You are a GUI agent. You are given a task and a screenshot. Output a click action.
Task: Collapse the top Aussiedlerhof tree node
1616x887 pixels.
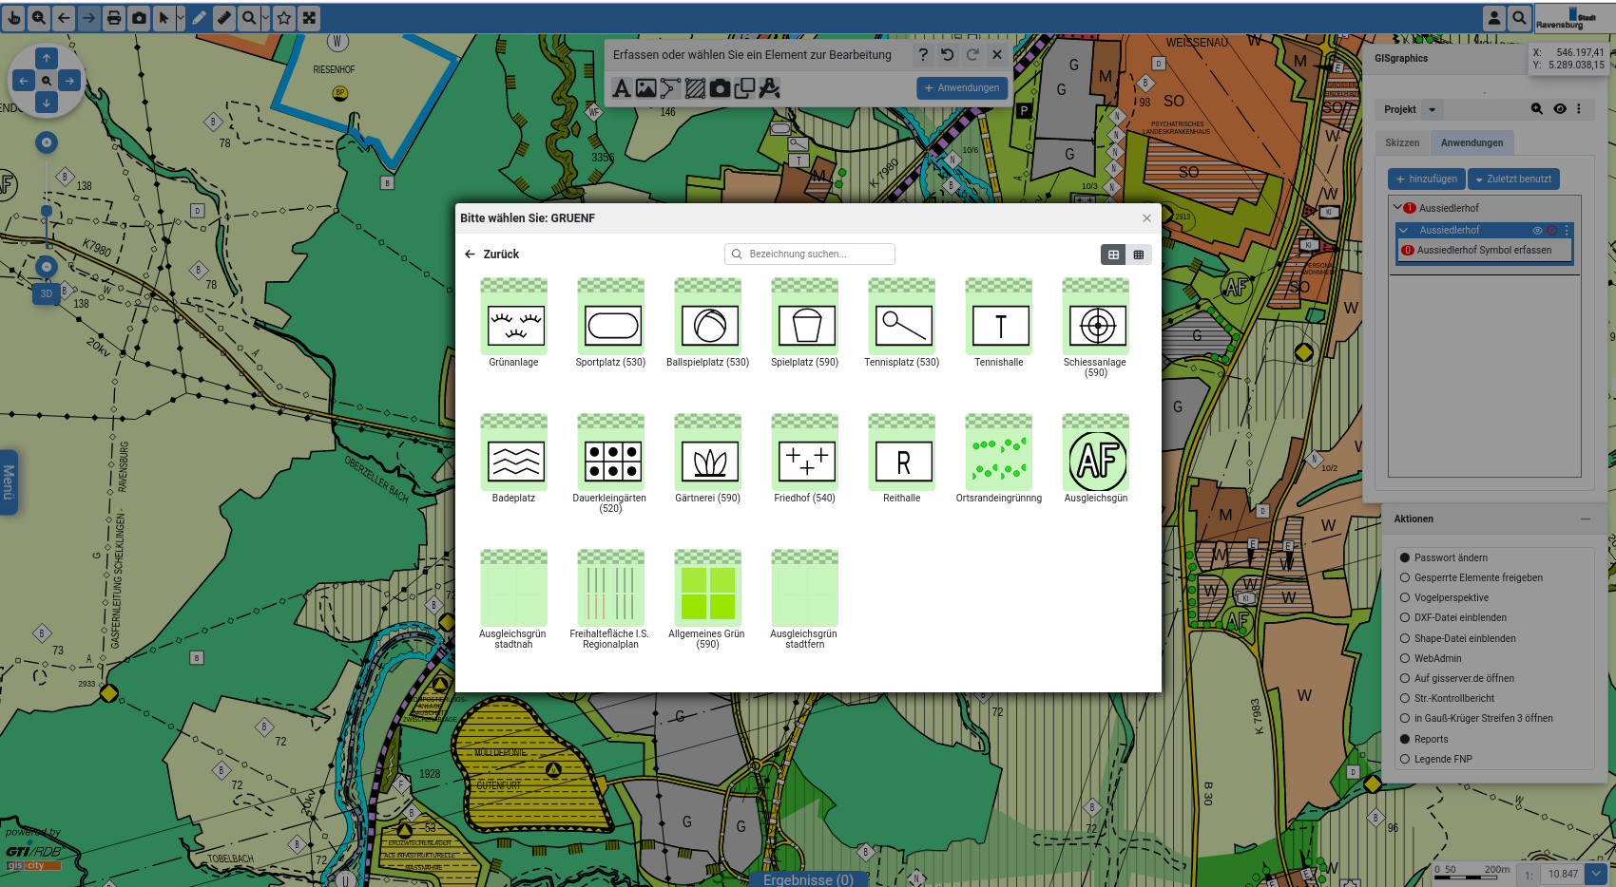click(x=1397, y=207)
